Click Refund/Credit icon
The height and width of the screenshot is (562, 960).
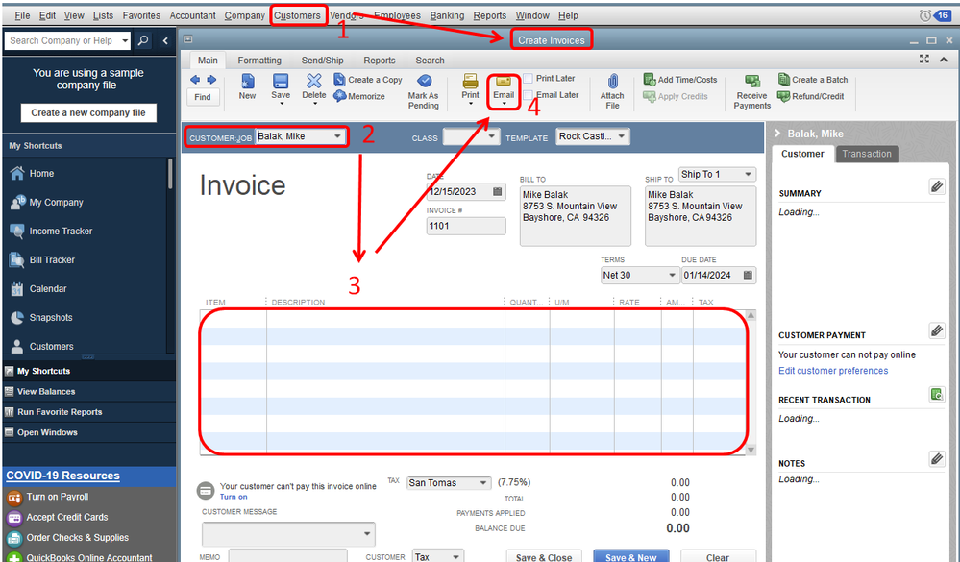pyautogui.click(x=784, y=96)
